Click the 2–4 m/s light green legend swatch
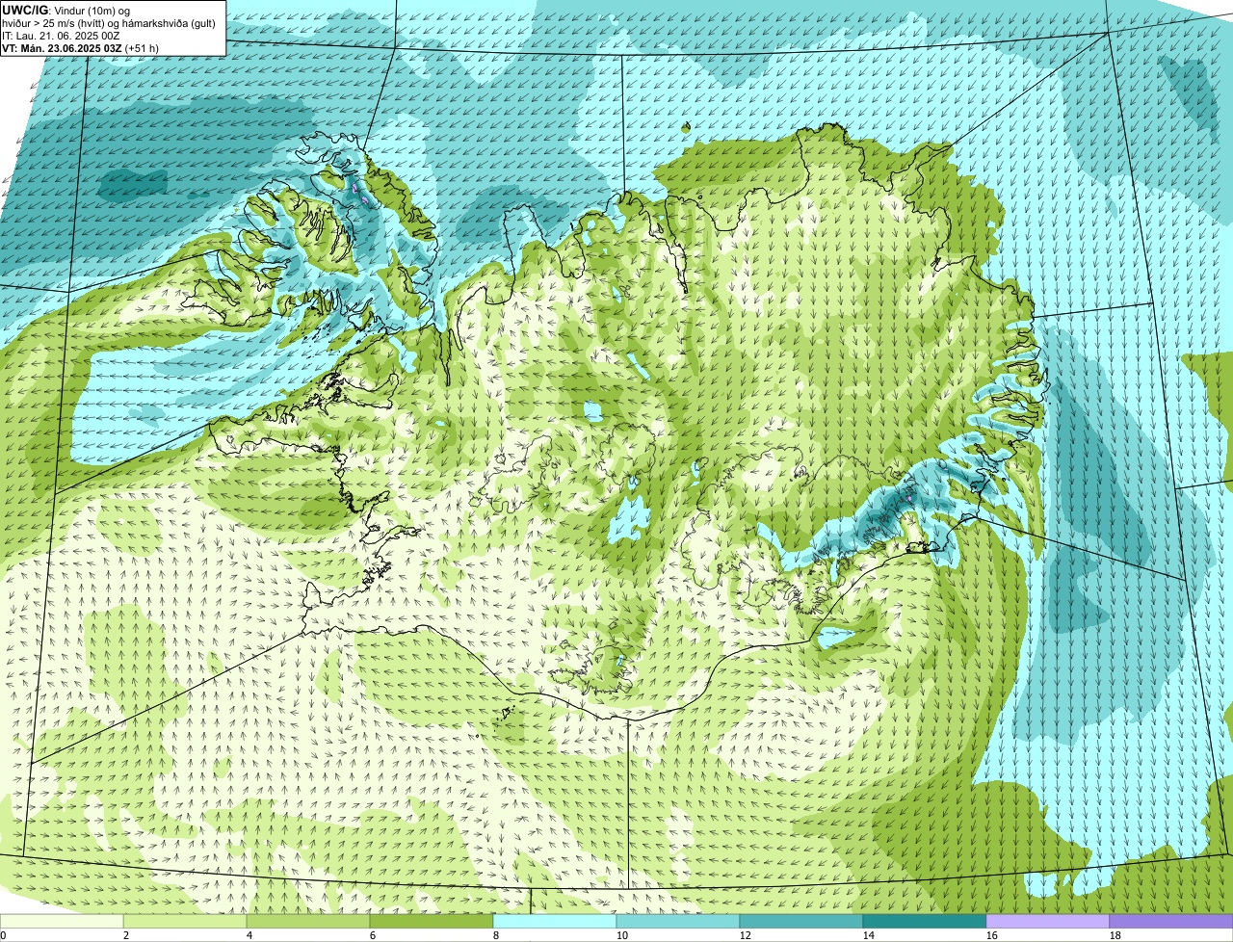 pos(185,922)
